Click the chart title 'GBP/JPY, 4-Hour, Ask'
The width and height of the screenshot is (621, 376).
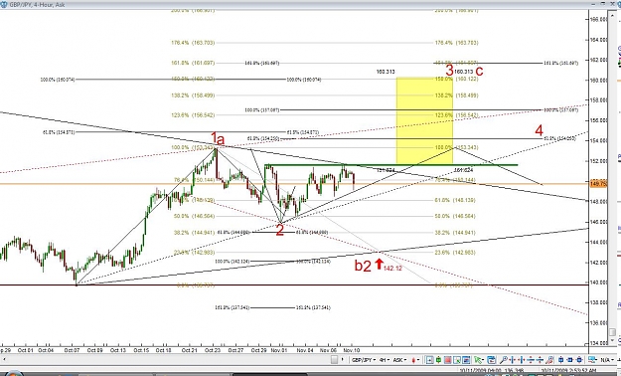[38, 4]
